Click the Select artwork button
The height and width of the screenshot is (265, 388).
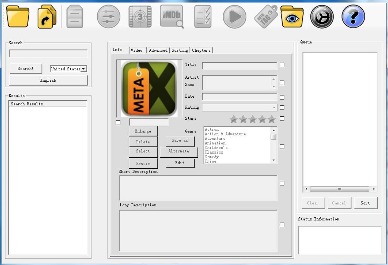143,151
